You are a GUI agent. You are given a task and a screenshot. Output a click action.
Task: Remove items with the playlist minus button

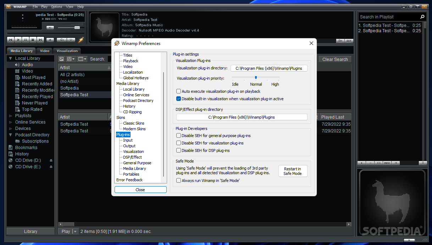pyautogui.click(x=370, y=163)
